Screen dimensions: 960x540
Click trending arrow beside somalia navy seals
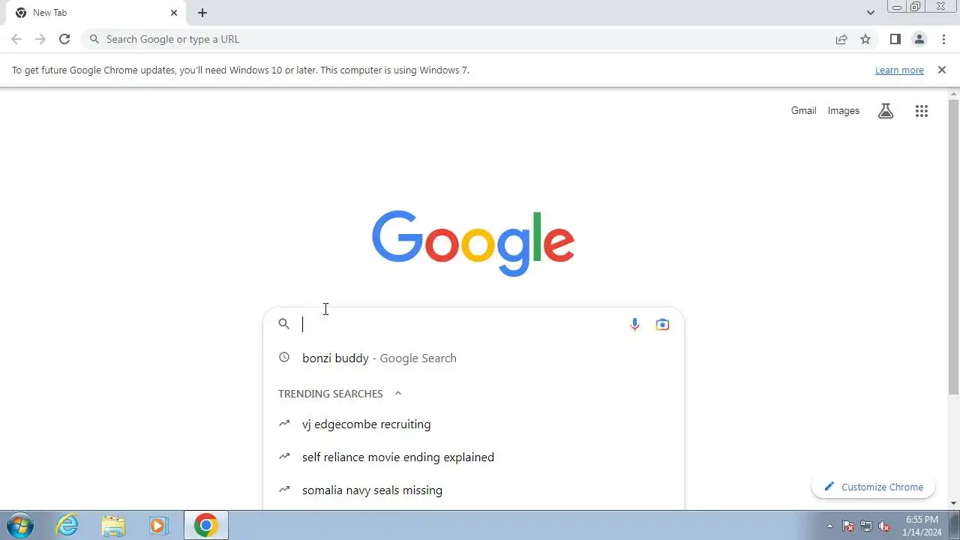283,489
